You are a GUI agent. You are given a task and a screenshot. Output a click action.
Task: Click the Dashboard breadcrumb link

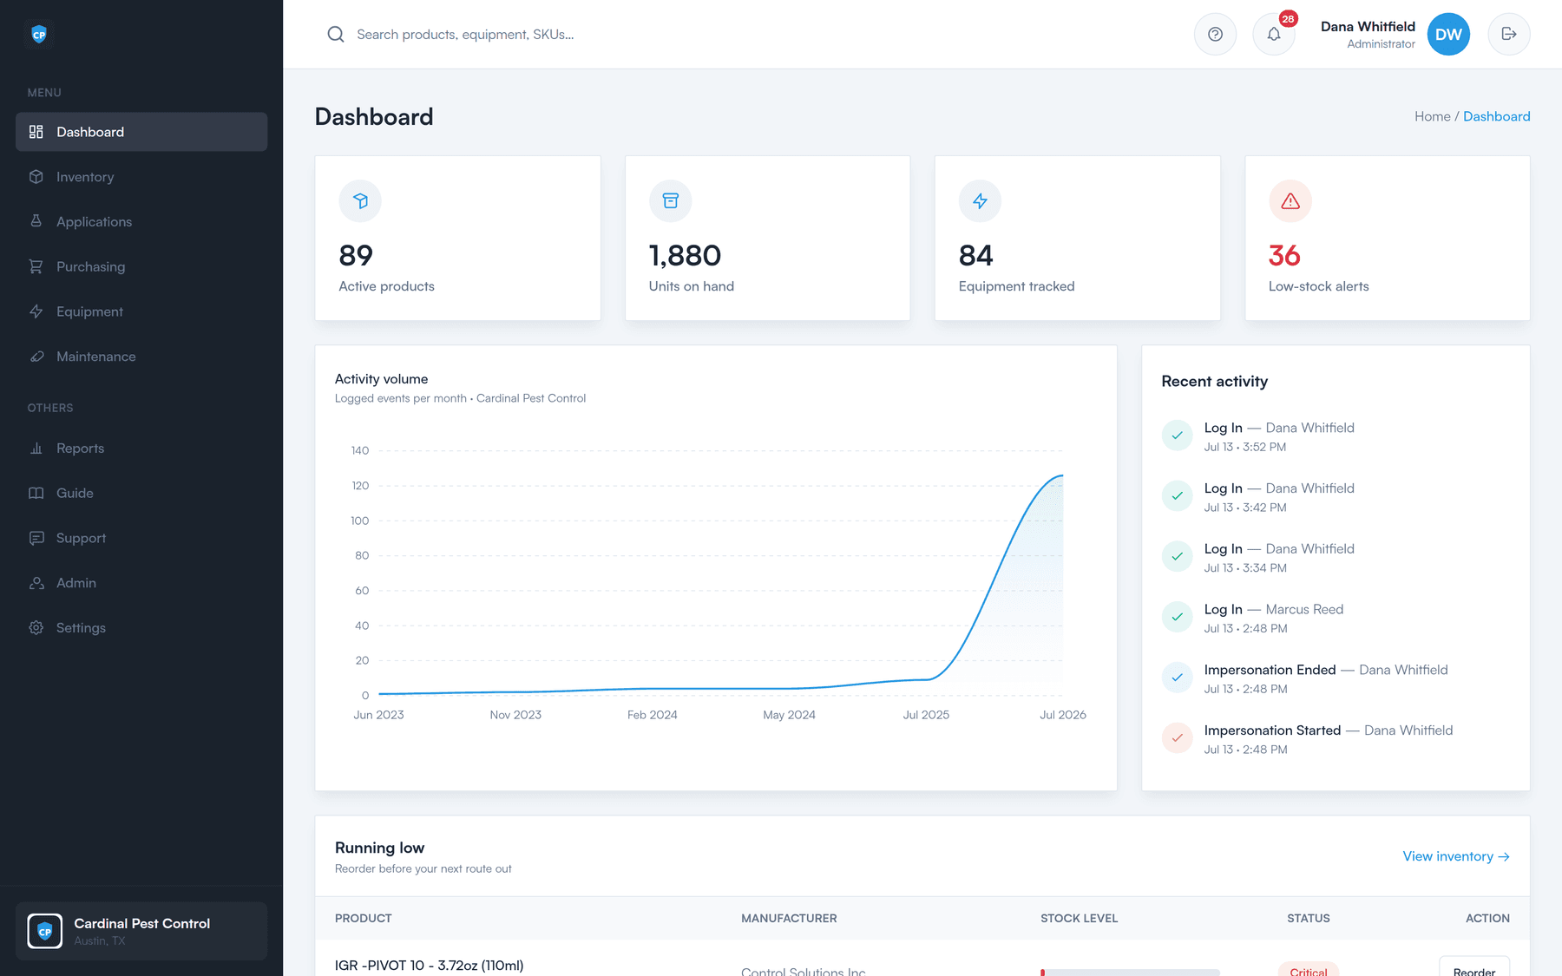pos(1496,116)
